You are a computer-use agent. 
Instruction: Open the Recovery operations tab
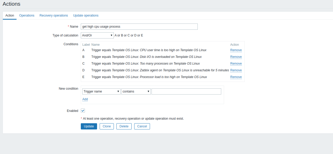coord(54,16)
